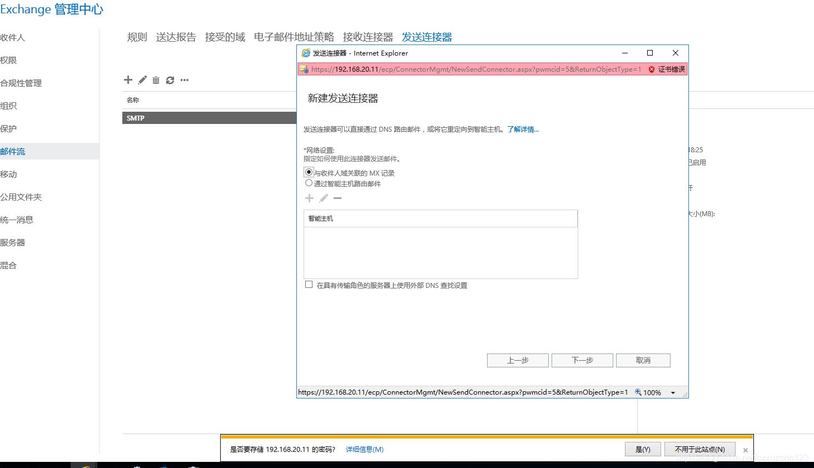The height and width of the screenshot is (468, 814).
Task: Enable the external DNS lookup checkbox
Action: pos(309,285)
